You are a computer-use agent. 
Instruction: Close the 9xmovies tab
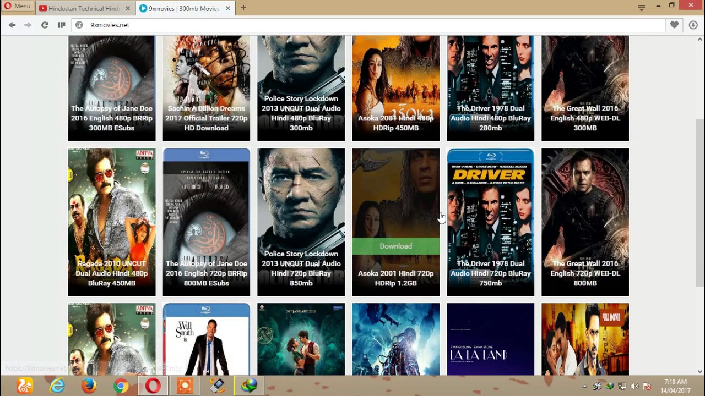(x=227, y=8)
